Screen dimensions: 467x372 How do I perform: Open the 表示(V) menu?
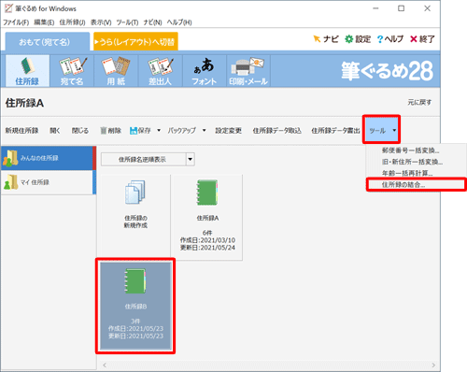pos(101,22)
